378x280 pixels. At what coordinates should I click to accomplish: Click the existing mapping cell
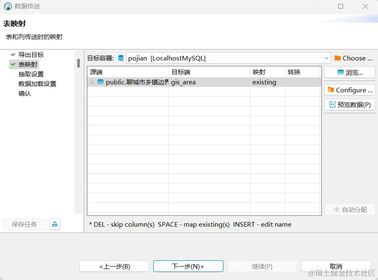(268, 82)
